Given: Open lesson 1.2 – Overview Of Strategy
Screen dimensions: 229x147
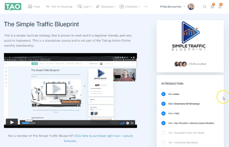Looking at the screenshot, I should (x=184, y=104).
